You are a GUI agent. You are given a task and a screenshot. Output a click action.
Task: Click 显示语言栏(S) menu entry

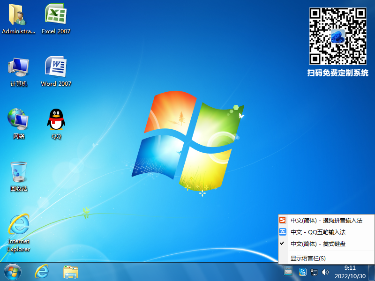(308, 258)
